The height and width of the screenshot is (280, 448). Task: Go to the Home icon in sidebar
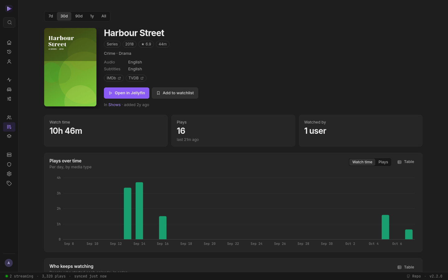click(9, 43)
